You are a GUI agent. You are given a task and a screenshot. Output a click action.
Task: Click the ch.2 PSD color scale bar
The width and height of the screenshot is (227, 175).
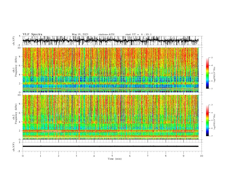(208, 120)
